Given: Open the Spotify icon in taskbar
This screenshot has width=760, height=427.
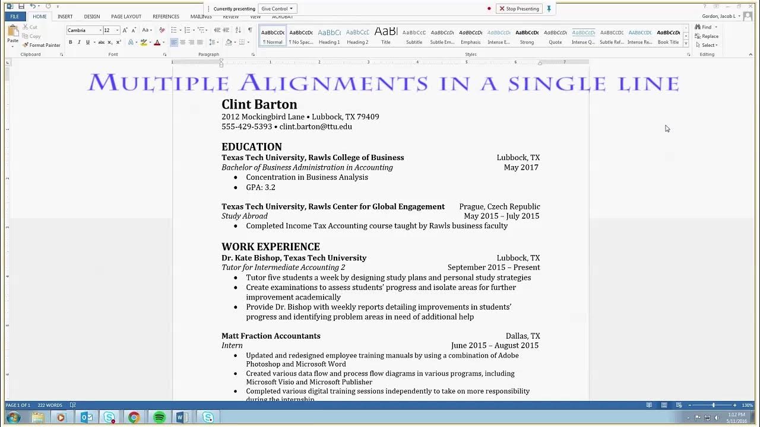Looking at the screenshot, I should tap(159, 418).
